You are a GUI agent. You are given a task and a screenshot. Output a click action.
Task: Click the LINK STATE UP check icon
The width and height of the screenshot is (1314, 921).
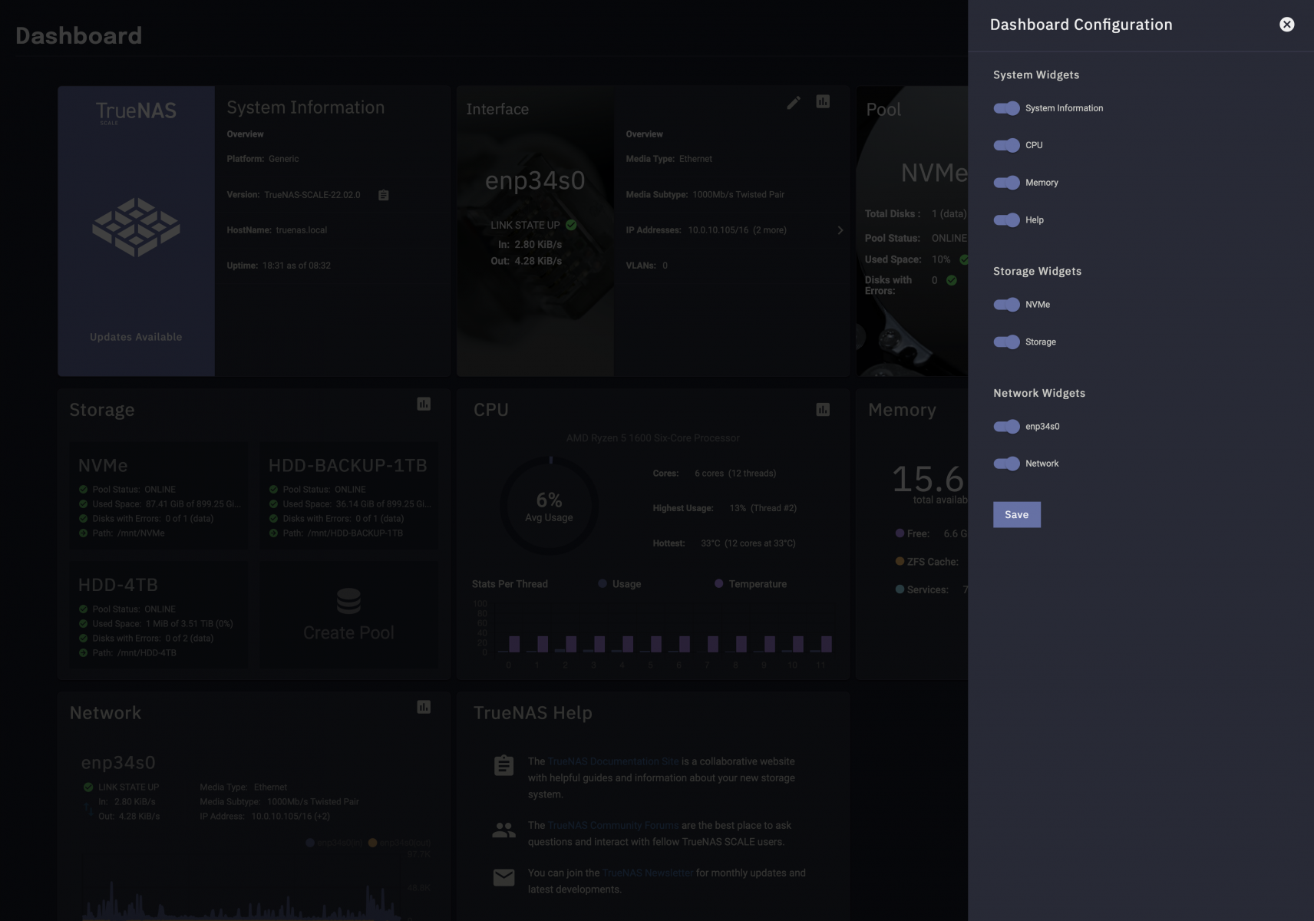571,225
